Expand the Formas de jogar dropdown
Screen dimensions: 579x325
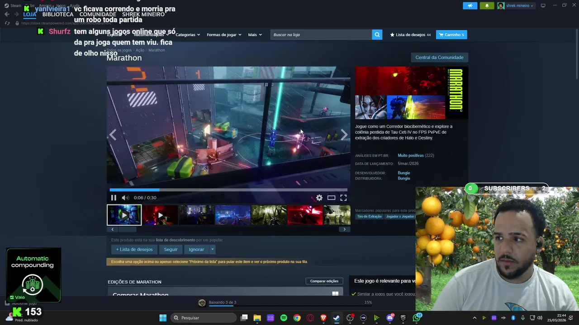coord(224,35)
